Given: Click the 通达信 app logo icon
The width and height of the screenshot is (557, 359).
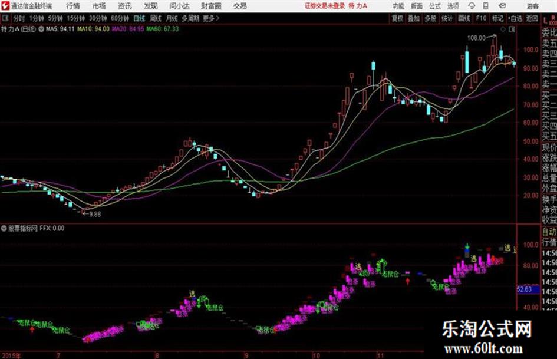Looking at the screenshot, I should click(x=5, y=6).
